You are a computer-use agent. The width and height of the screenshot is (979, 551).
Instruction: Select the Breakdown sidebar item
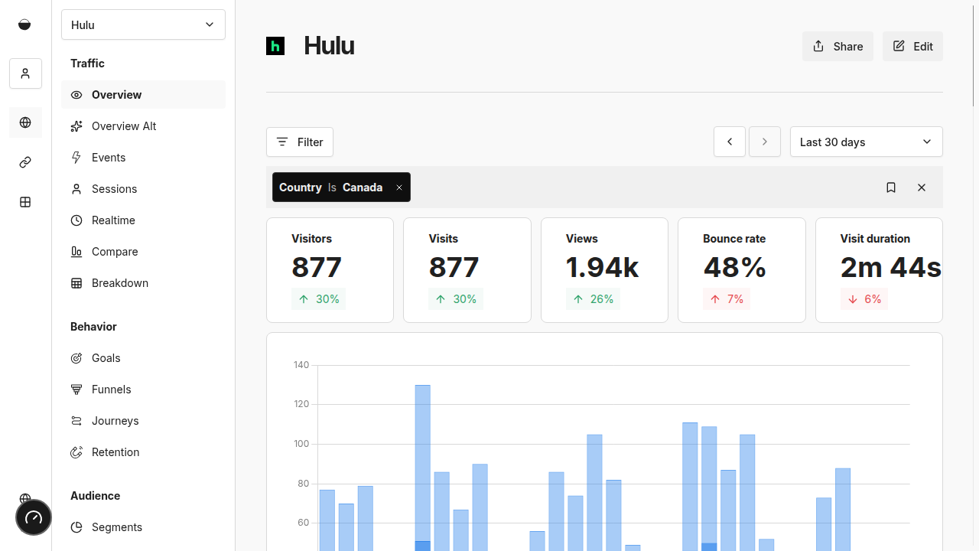pos(120,283)
